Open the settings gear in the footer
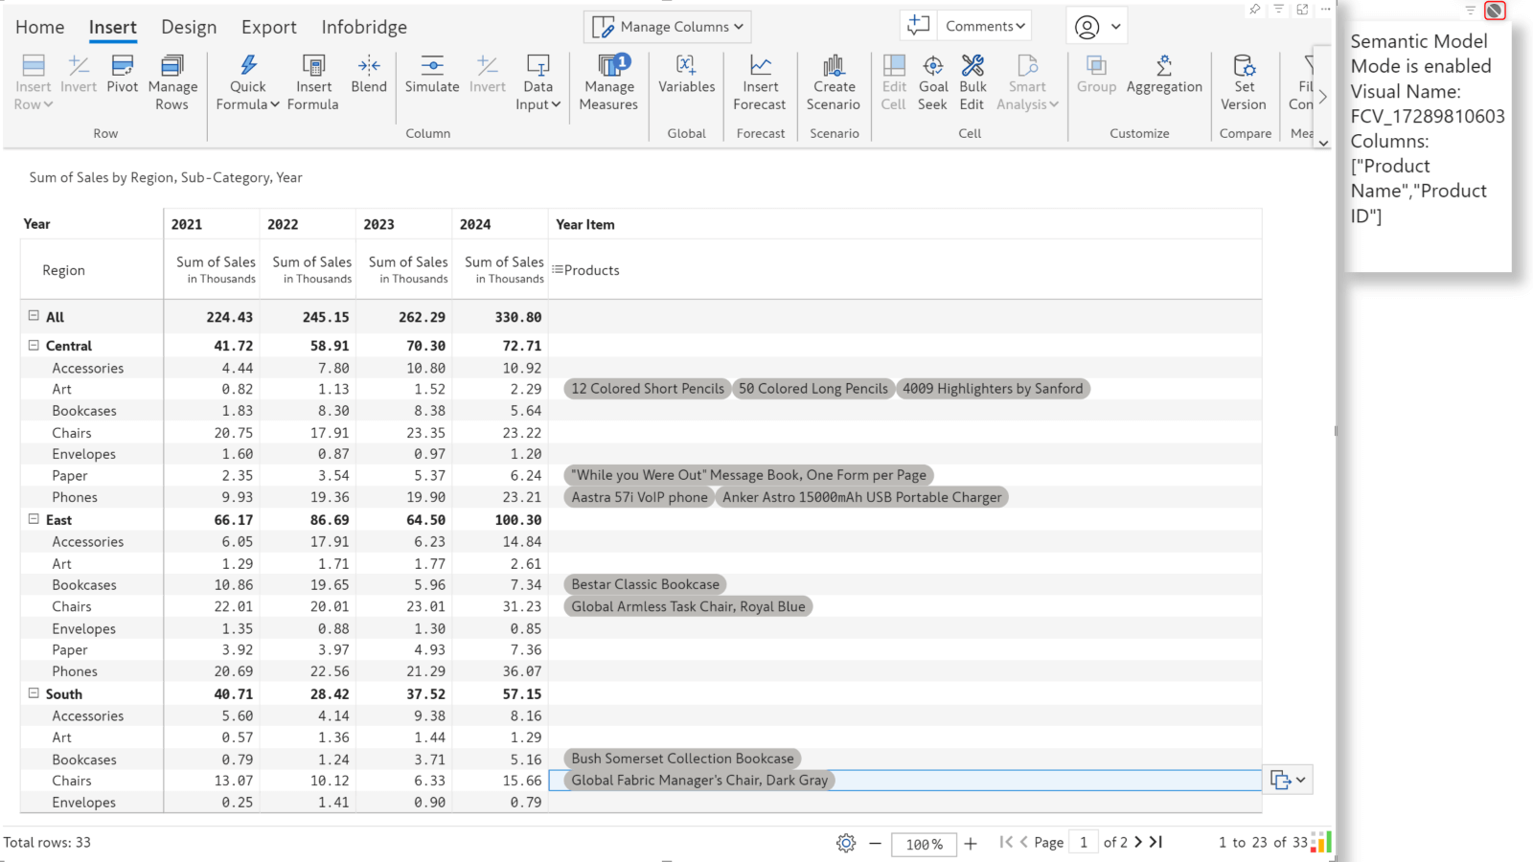 pos(846,843)
